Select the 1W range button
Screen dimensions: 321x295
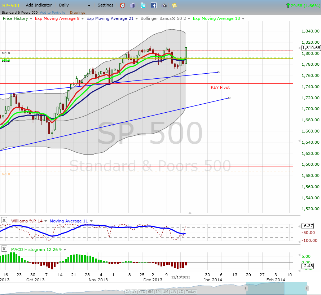[173, 291]
